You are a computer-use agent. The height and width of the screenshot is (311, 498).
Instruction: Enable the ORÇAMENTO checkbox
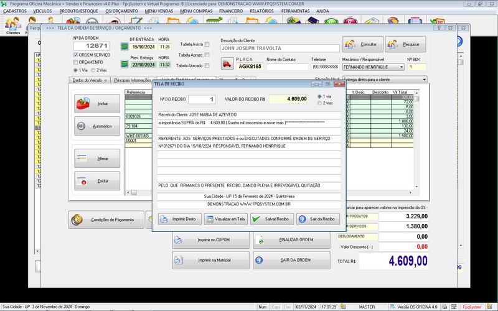coord(77,62)
